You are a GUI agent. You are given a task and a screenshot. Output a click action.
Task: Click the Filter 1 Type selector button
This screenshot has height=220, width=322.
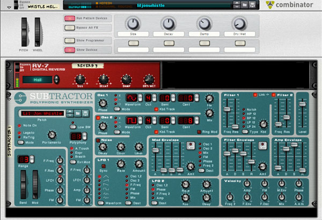pyautogui.click(x=245, y=132)
